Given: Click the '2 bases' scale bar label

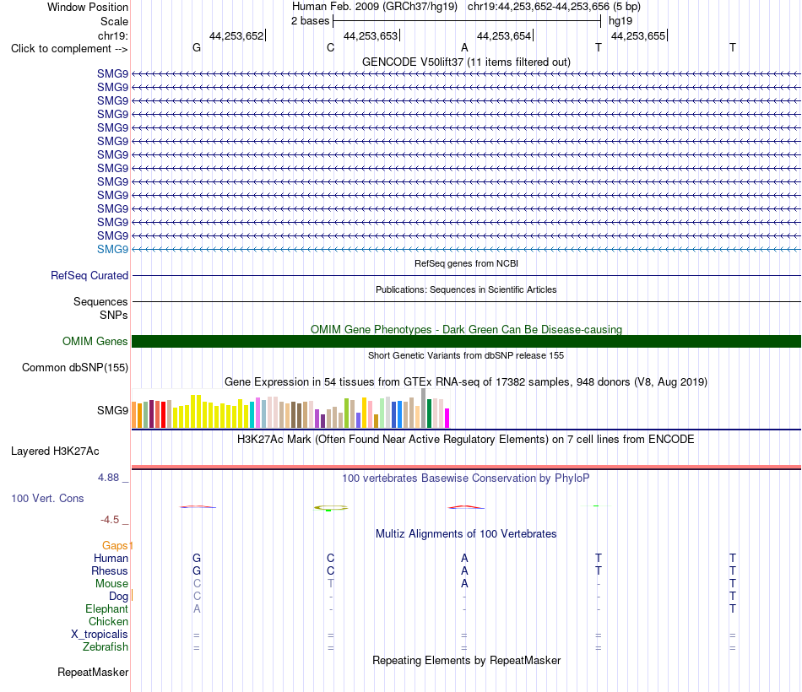Looking at the screenshot, I should click(310, 21).
